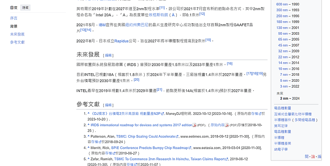Open 350 nm process link
The width and height of the screenshot is (330, 166).
click(282, 10)
